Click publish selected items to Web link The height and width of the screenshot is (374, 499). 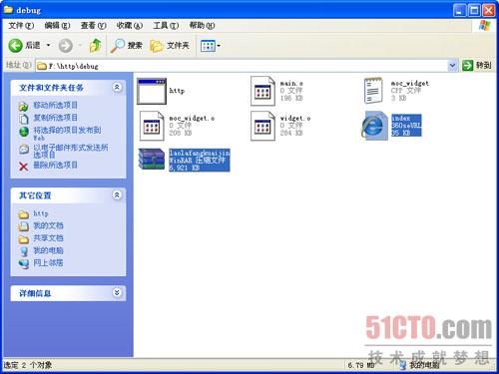(x=67, y=133)
